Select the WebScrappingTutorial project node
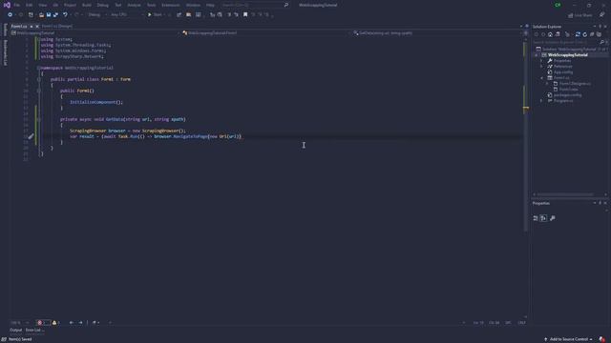The width and height of the screenshot is (611, 343). [x=568, y=55]
